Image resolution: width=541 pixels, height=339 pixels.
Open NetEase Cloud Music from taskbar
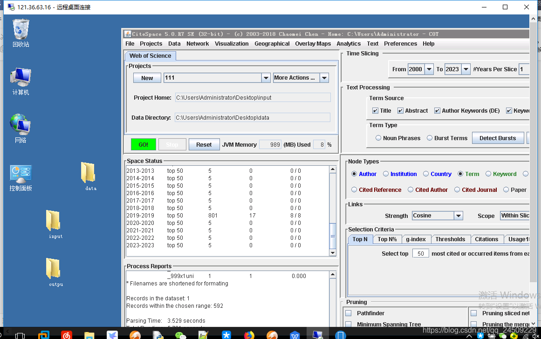67,335
